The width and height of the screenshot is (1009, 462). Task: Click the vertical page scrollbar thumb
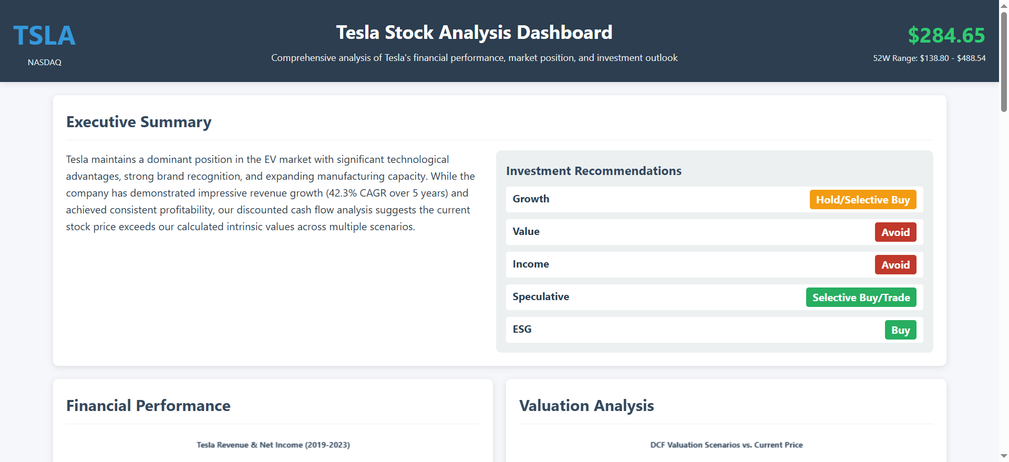[x=1004, y=60]
